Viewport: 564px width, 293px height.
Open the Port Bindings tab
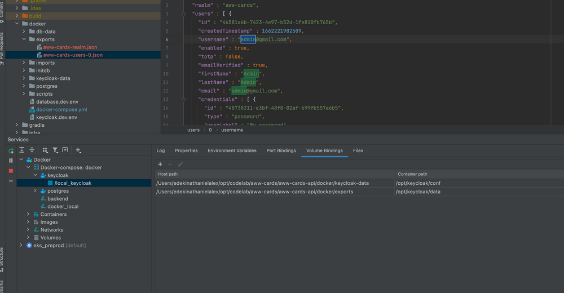tap(281, 150)
